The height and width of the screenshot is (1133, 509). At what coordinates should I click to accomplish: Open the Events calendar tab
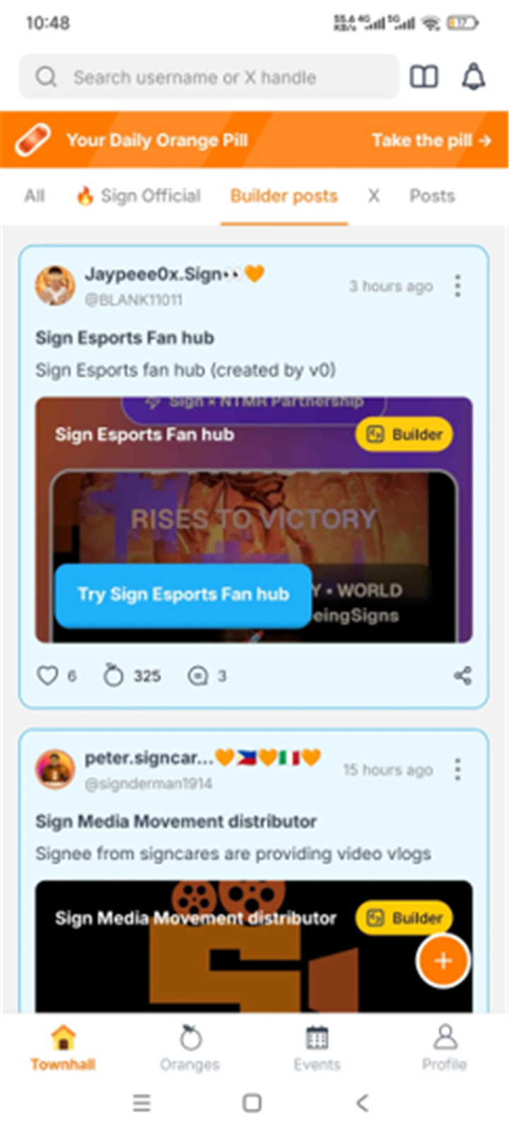coord(317,1048)
